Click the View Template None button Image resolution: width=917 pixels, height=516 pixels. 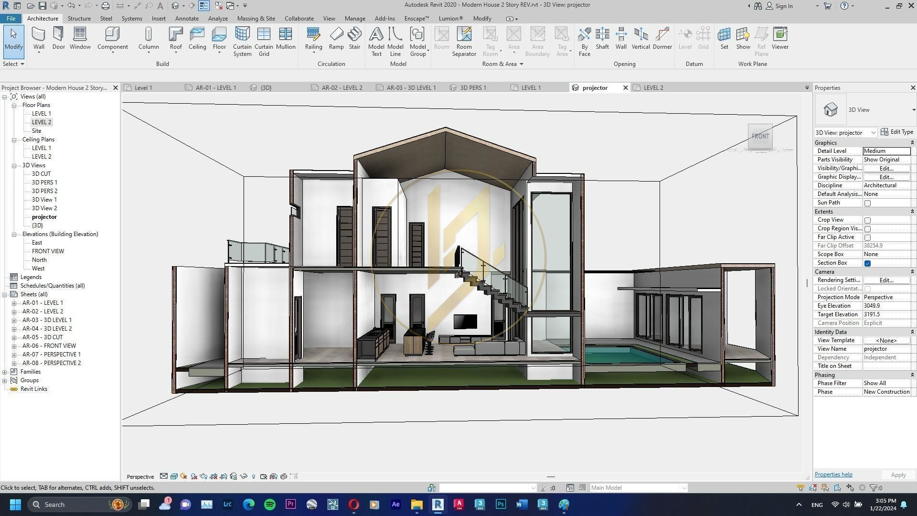point(886,341)
